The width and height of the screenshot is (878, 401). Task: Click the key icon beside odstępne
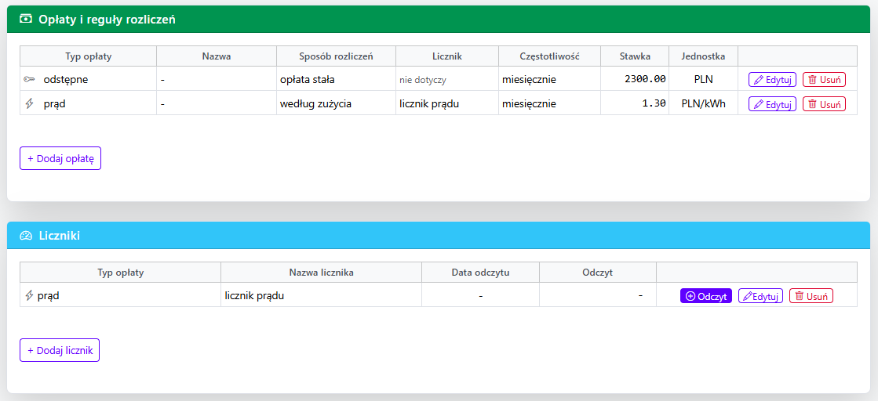pyautogui.click(x=29, y=79)
